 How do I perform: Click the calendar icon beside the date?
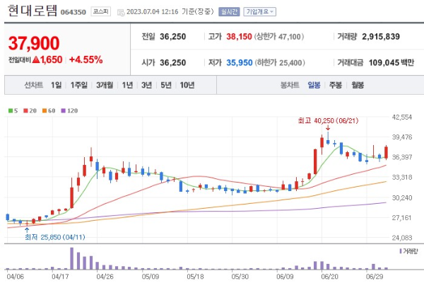pos(121,12)
